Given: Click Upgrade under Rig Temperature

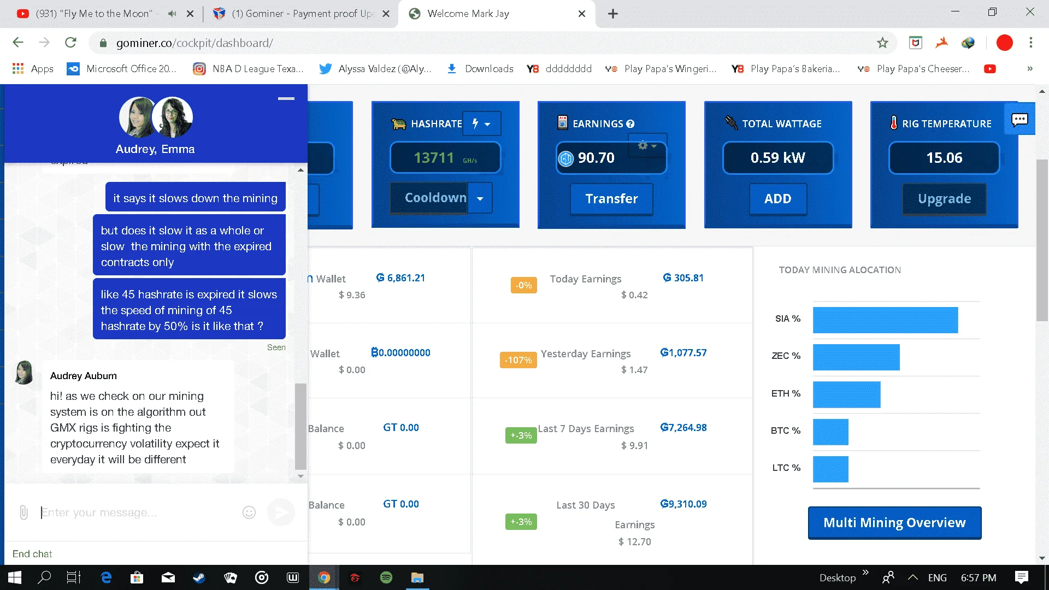Looking at the screenshot, I should (x=944, y=199).
